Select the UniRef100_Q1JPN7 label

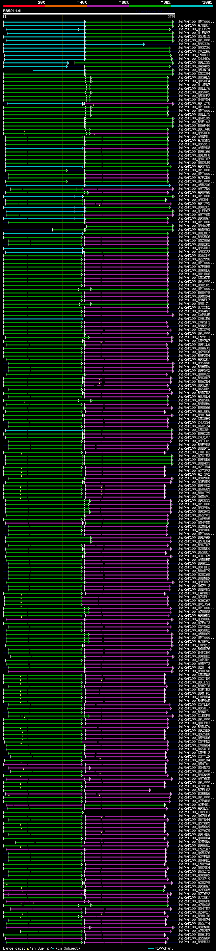point(194,85)
